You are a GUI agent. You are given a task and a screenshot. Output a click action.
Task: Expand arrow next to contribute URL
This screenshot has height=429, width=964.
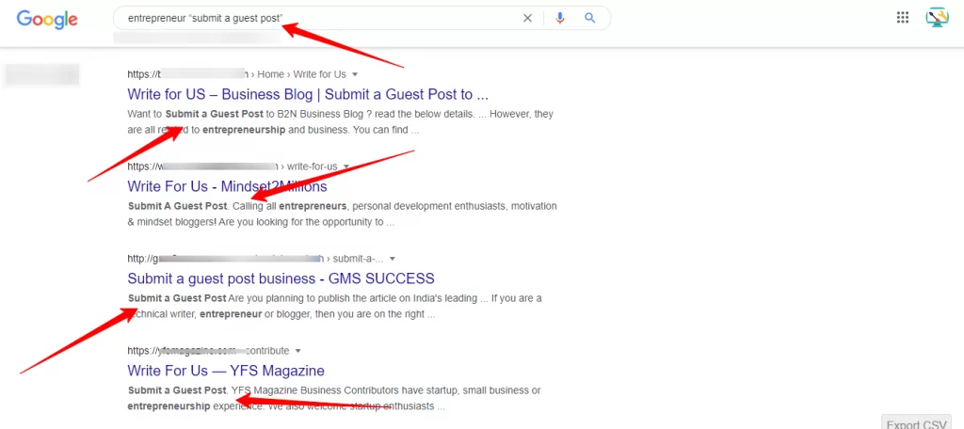(x=298, y=351)
